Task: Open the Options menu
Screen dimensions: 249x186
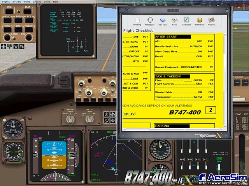Action: (37, 2)
